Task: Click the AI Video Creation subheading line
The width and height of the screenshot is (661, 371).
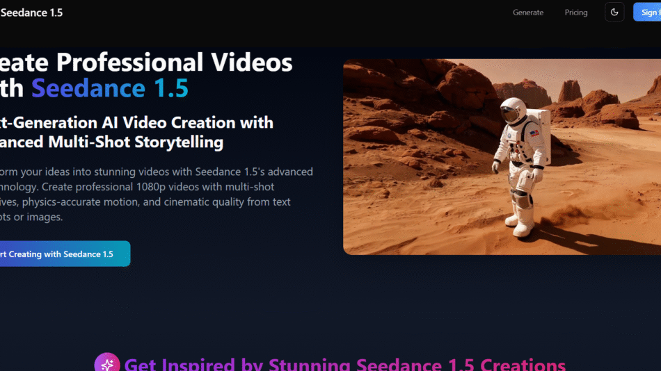Action: [x=136, y=123]
